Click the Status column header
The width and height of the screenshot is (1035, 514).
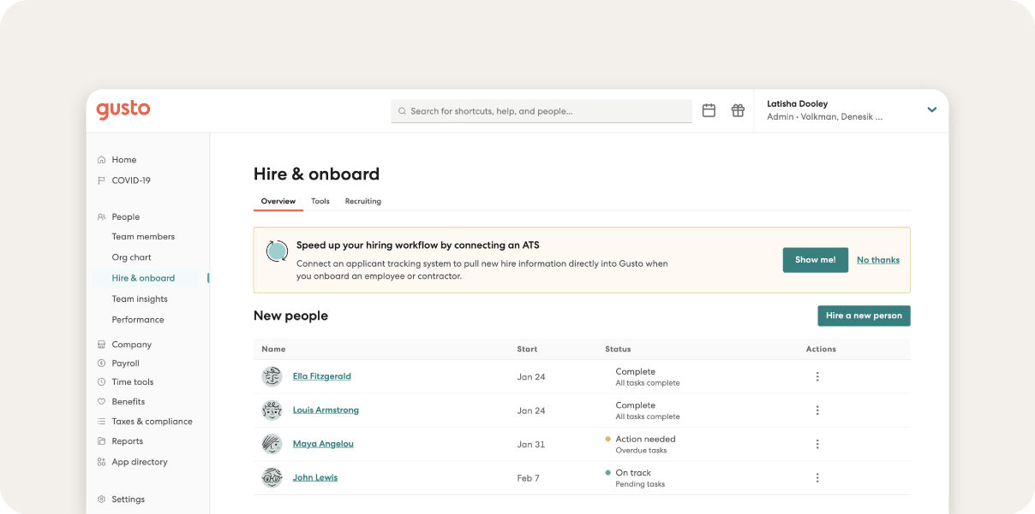point(618,349)
